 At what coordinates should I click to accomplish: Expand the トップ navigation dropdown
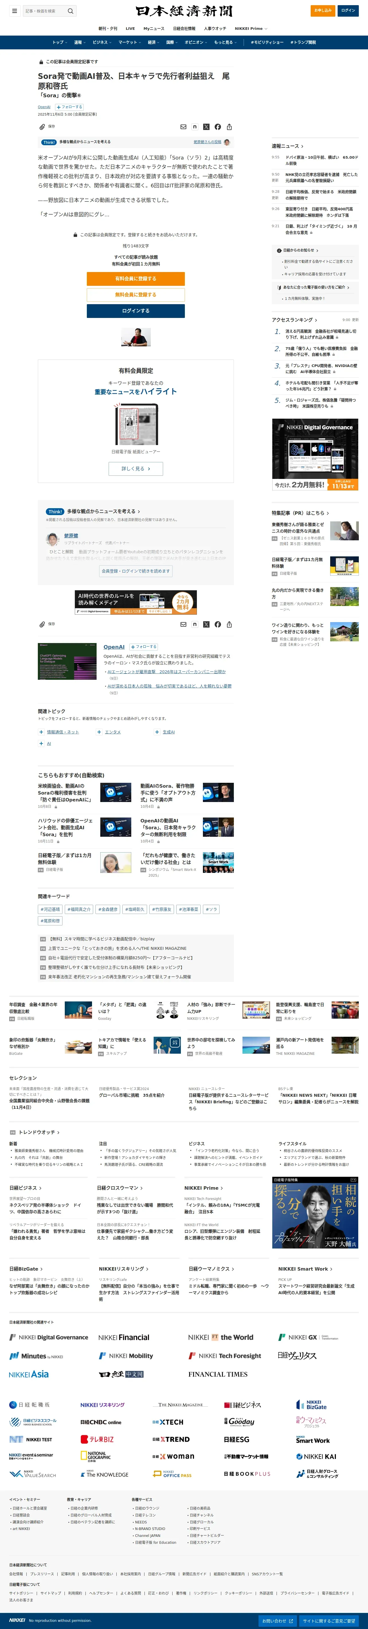tap(59, 42)
